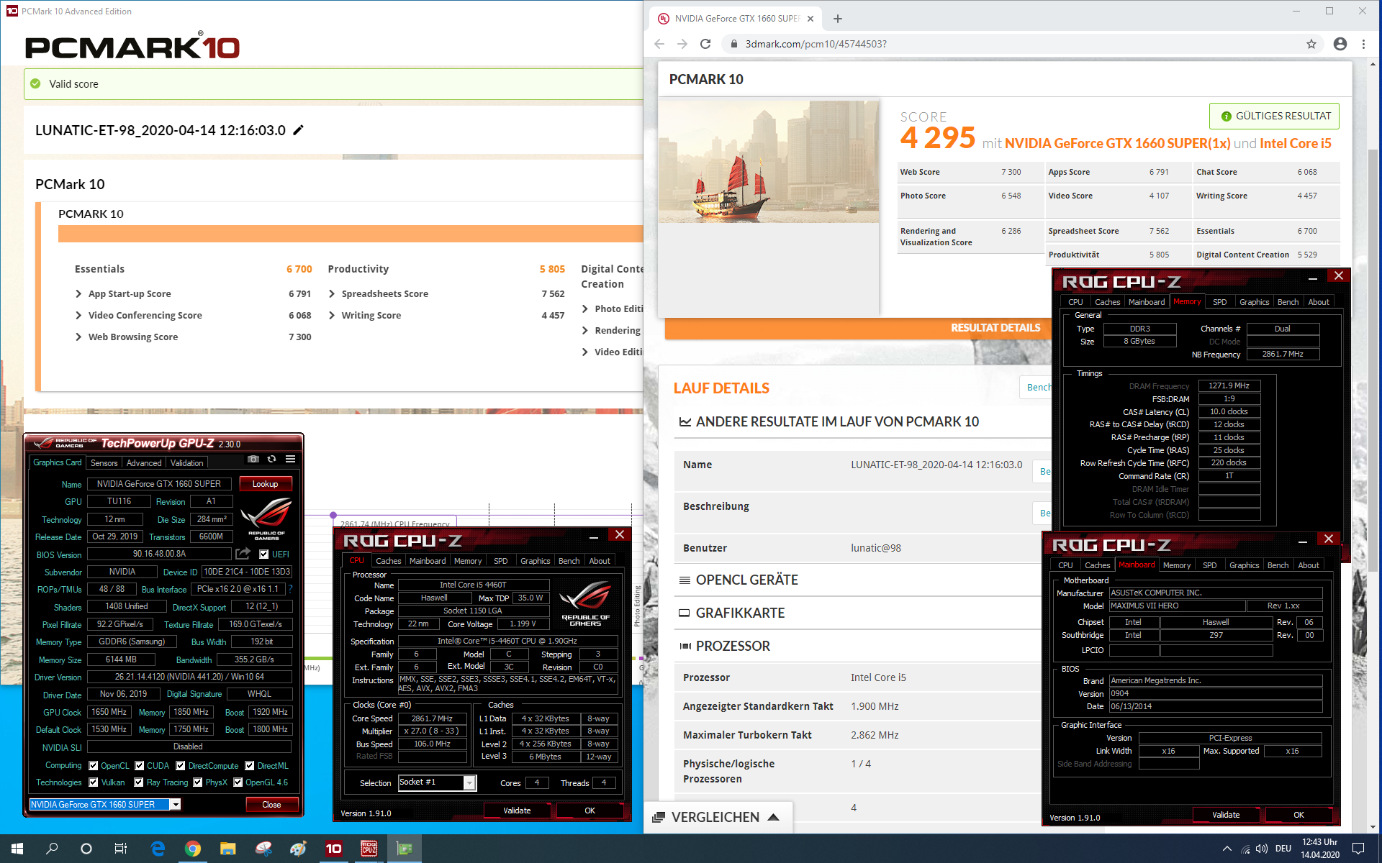Go back in the Chrome browser

tap(659, 44)
